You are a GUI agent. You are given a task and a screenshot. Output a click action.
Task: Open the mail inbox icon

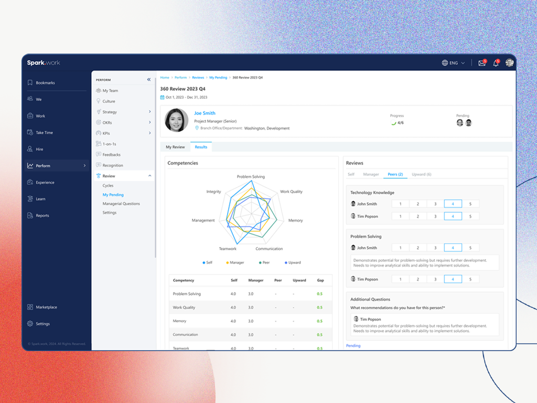[482, 63]
